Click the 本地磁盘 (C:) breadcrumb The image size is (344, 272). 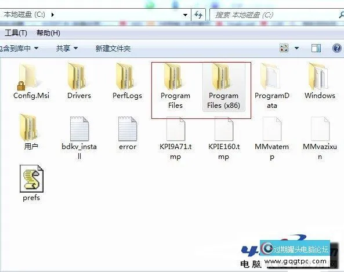(x=24, y=14)
